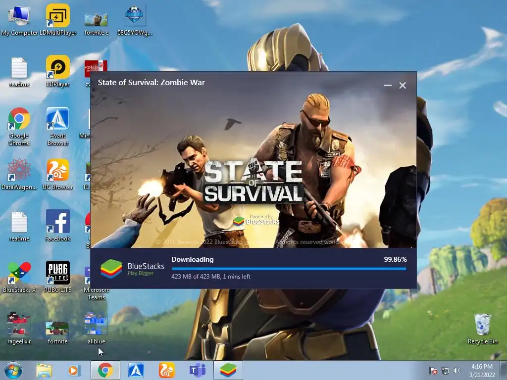The height and width of the screenshot is (380, 507).
Task: Open the Windows Start menu
Action: pos(13,370)
